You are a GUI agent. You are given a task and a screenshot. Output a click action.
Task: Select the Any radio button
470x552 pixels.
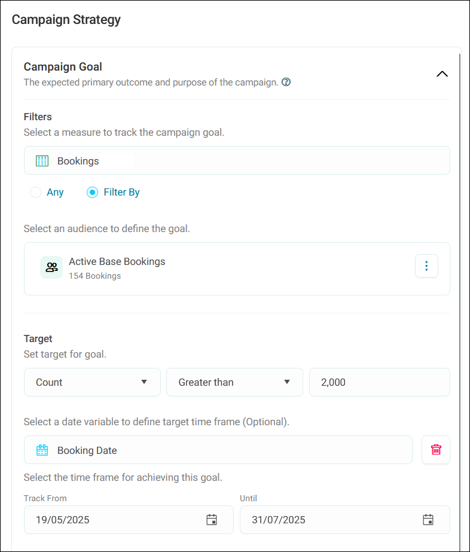[35, 192]
